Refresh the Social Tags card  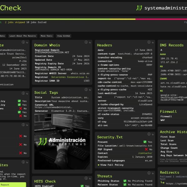tap(90, 90)
